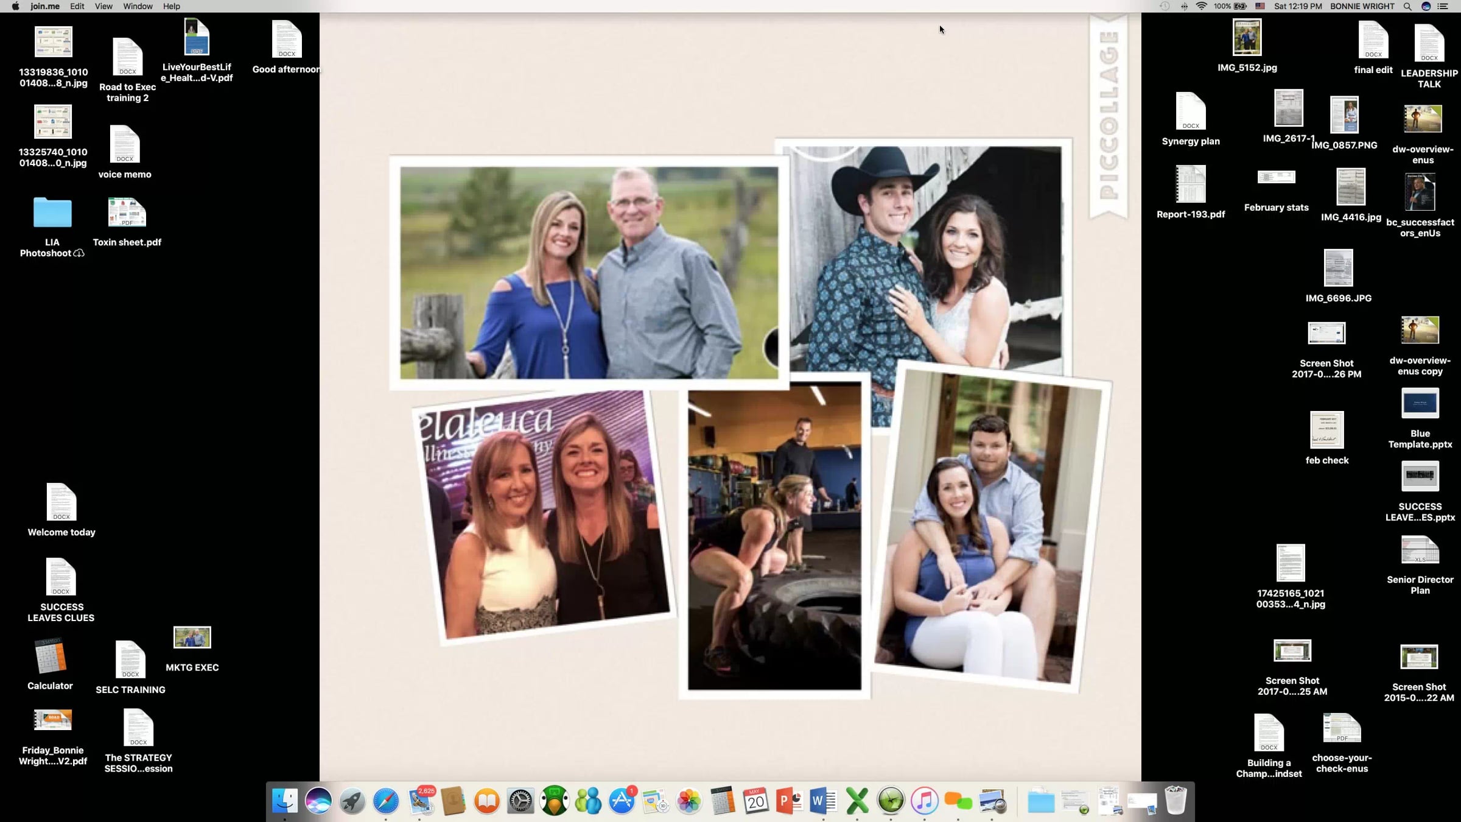The height and width of the screenshot is (822, 1461).
Task: Launch System Preferences gear icon
Action: pos(520,801)
